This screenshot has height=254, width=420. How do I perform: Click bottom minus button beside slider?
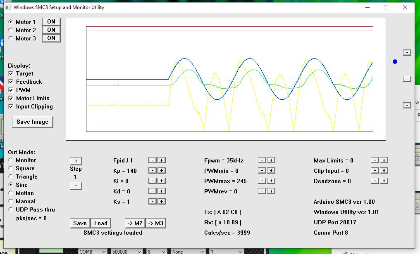[407, 105]
